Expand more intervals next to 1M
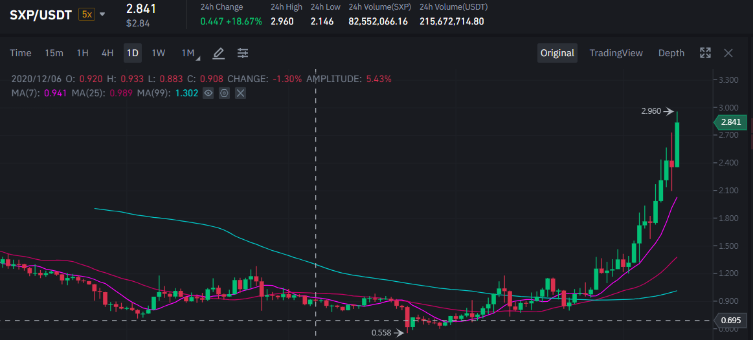 (198, 58)
